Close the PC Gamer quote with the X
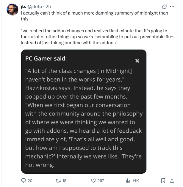The image size is (183, 187). pos(137,61)
